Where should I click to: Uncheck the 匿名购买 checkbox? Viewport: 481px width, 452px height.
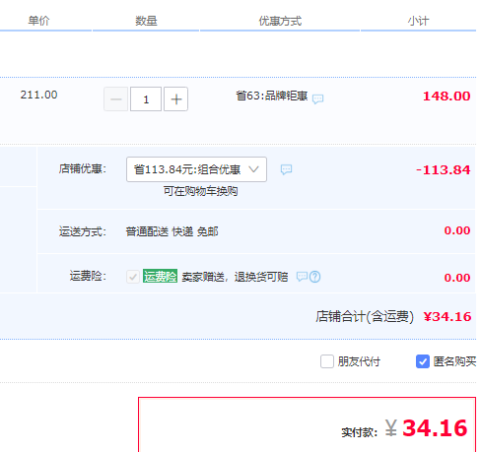click(x=423, y=361)
